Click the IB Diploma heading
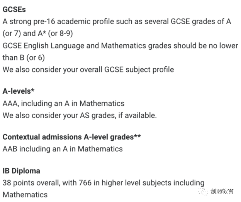 click(x=21, y=171)
